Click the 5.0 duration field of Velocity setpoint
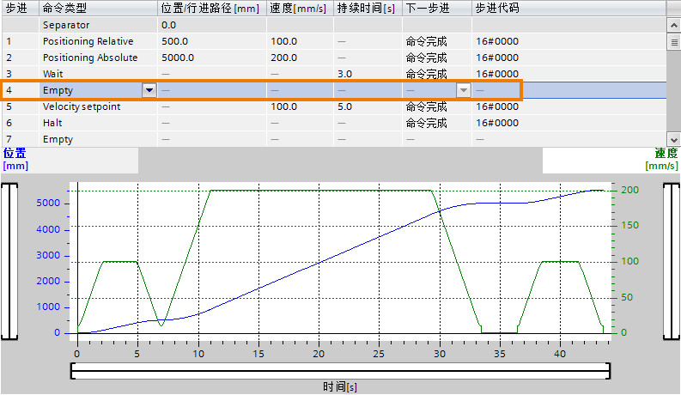Screen dimensions: 681x395 pos(345,106)
